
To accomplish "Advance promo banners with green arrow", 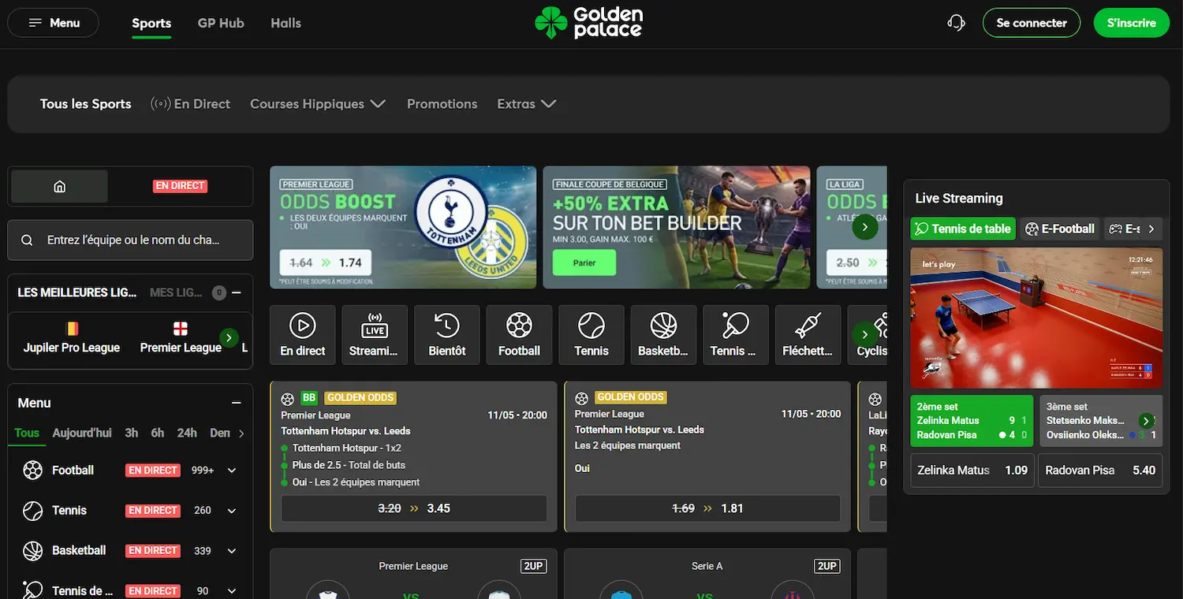I will 865,227.
